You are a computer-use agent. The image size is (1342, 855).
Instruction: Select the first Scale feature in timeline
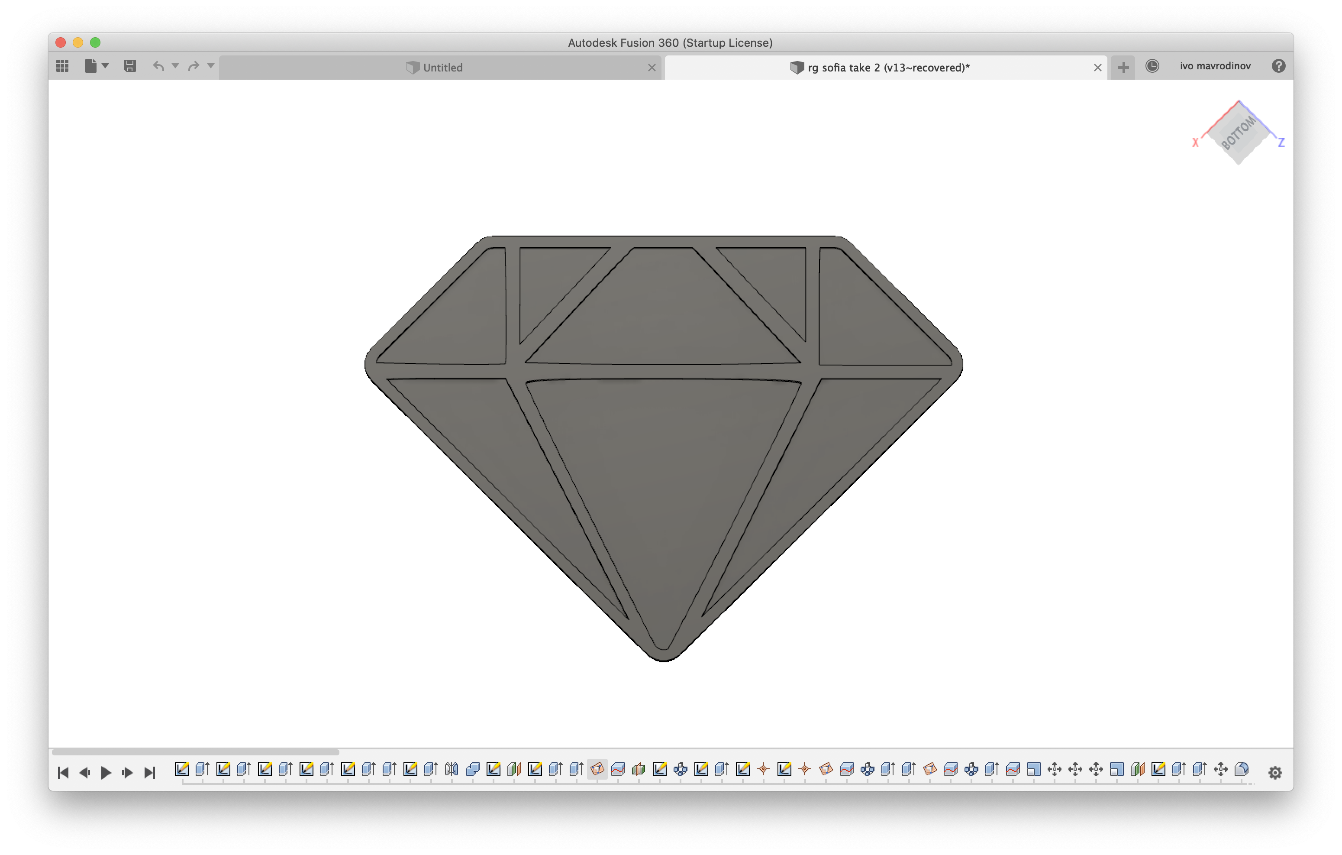pyautogui.click(x=1033, y=769)
